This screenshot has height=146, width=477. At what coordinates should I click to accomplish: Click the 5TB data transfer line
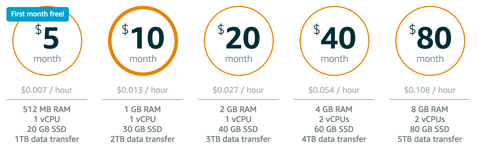pos(430,139)
